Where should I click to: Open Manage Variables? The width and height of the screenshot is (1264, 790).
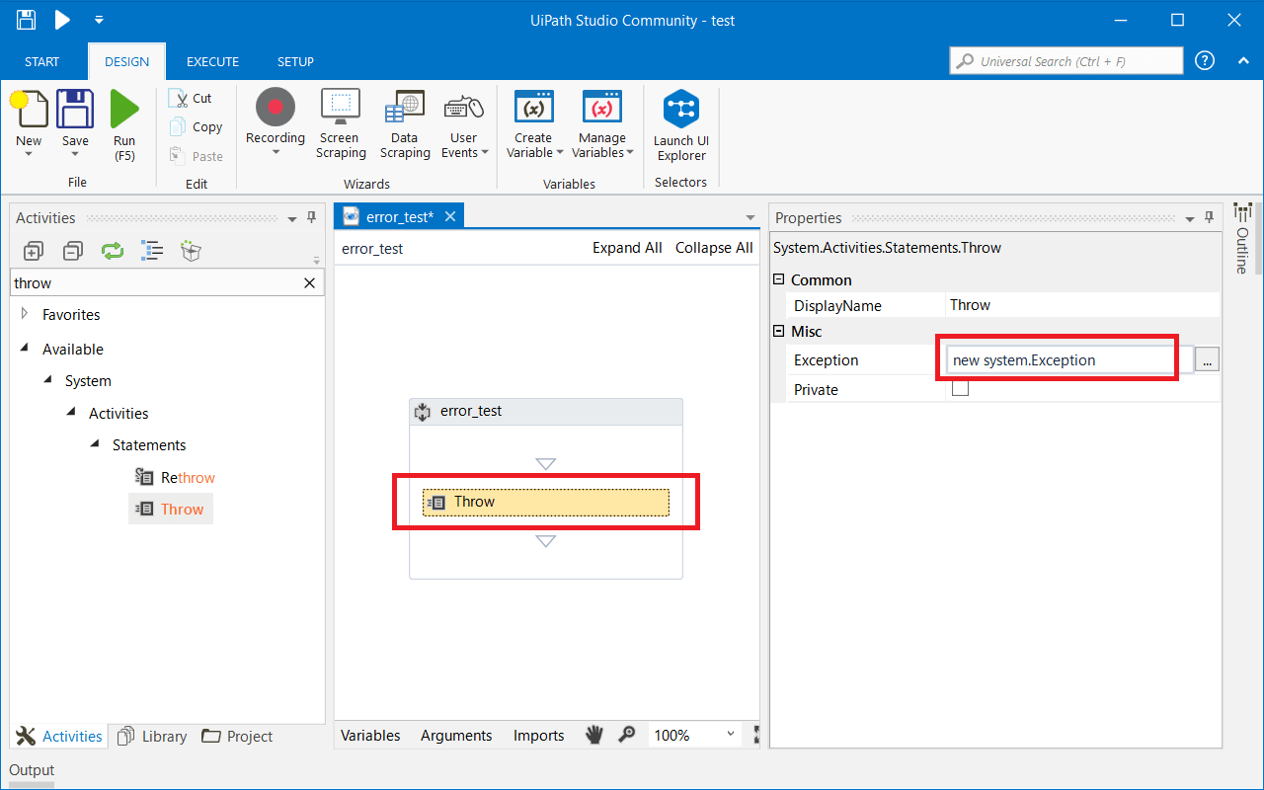tap(602, 122)
